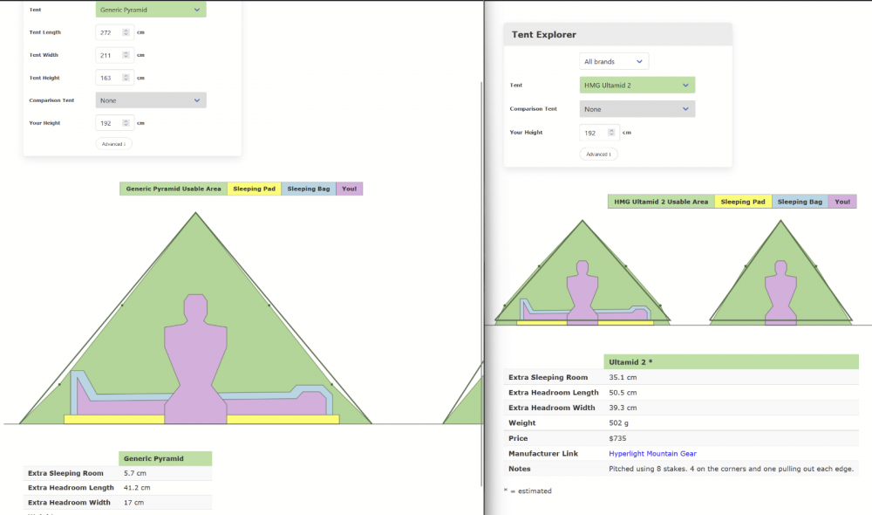Expand the All brands filter dropdown
872x515 pixels.
pyautogui.click(x=614, y=62)
